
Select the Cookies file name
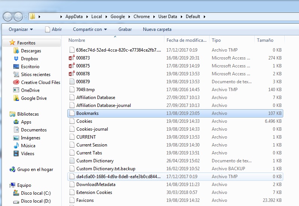(x=84, y=121)
